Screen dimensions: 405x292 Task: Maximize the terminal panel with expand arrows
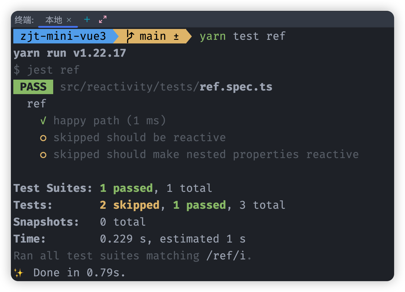tap(103, 20)
